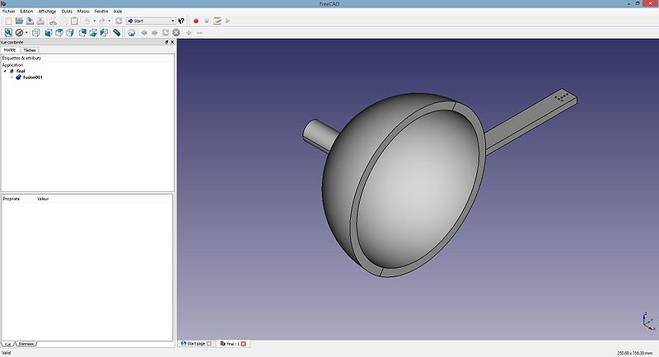Click the Fit all view icon
Screen dimensions: 659x357
click(x=7, y=33)
